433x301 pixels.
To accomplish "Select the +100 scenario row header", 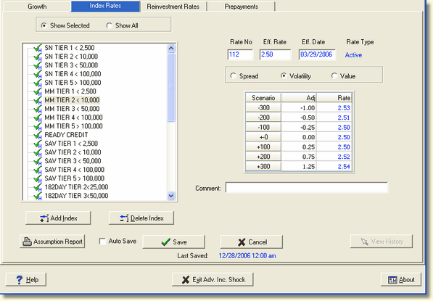I will click(x=263, y=147).
